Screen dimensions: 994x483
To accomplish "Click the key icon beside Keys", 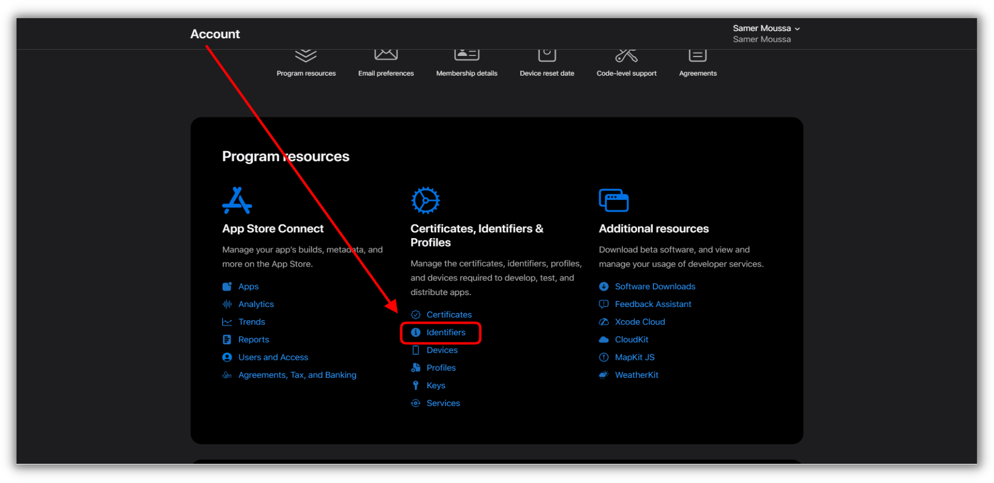I will [416, 385].
